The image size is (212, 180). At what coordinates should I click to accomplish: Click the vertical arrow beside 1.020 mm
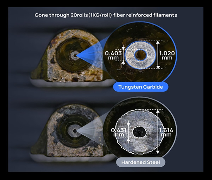point(158,54)
